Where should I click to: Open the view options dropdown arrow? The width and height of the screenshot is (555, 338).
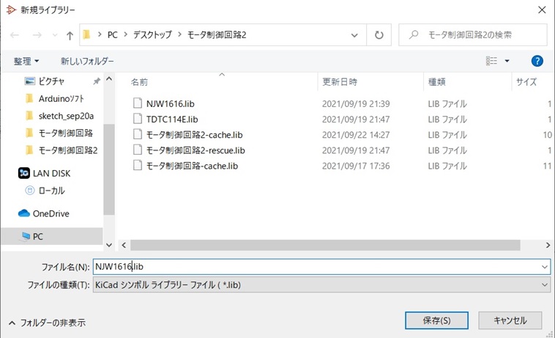(507, 61)
